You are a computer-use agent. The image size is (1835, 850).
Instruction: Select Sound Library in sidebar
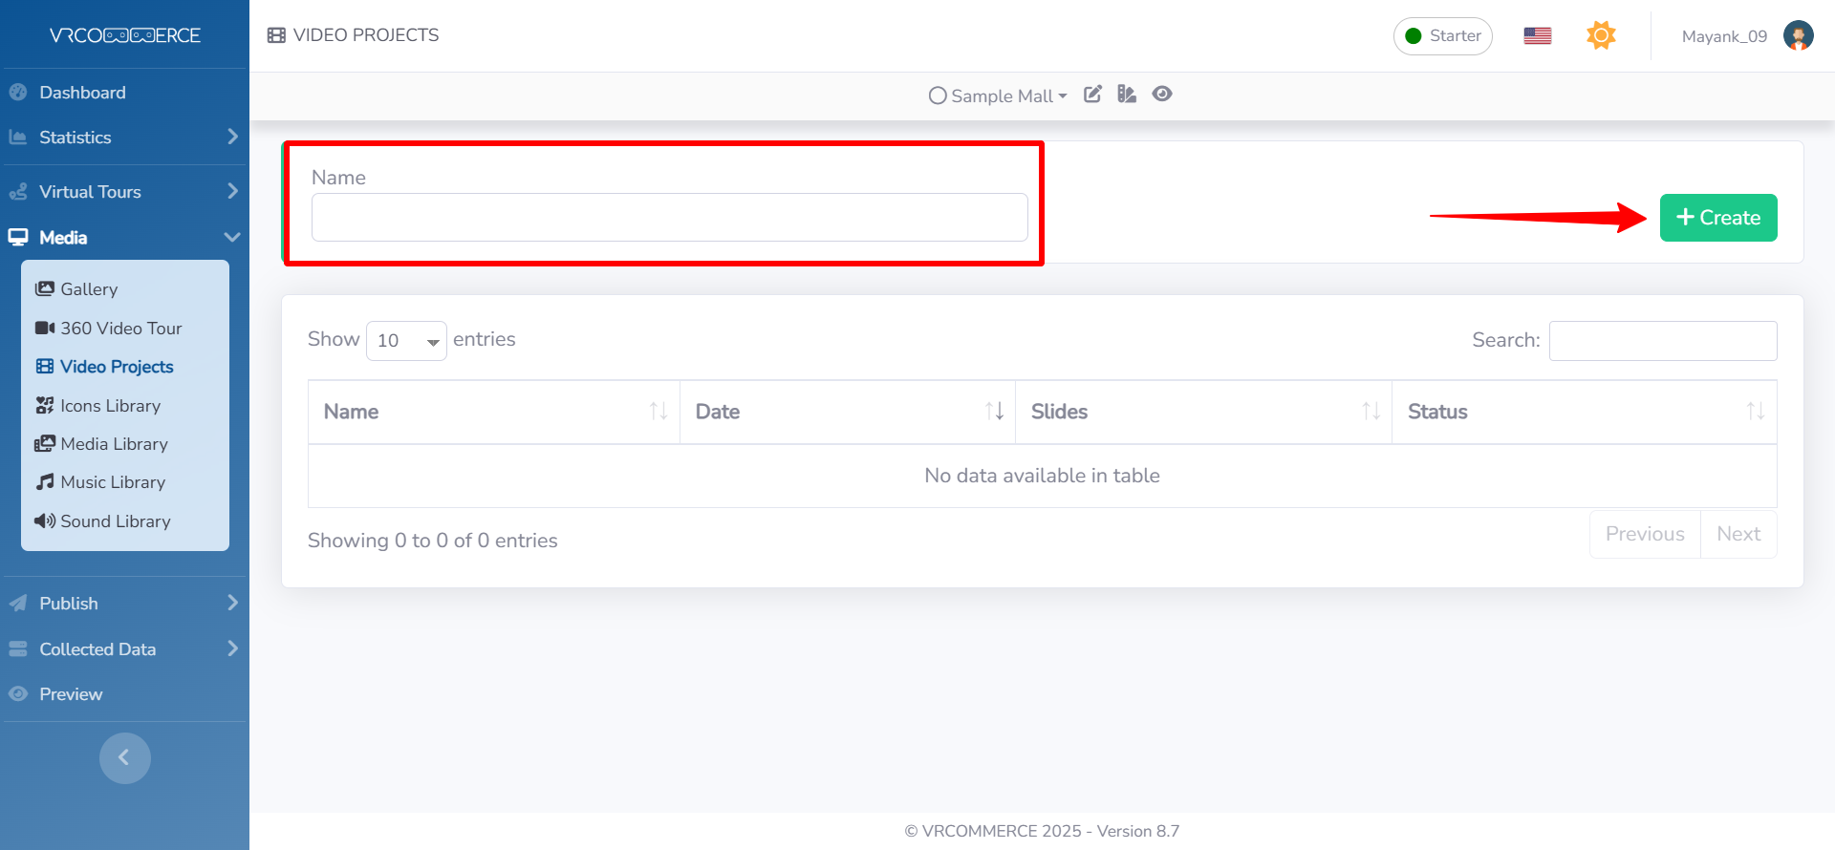pos(115,521)
